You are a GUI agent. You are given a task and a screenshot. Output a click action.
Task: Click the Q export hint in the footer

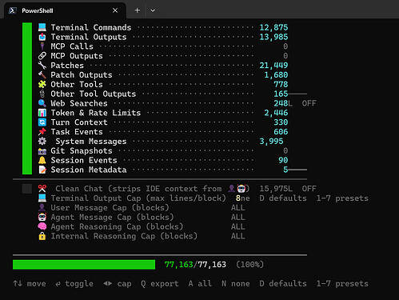click(160, 284)
